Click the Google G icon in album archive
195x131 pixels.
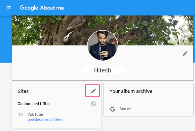113,109
